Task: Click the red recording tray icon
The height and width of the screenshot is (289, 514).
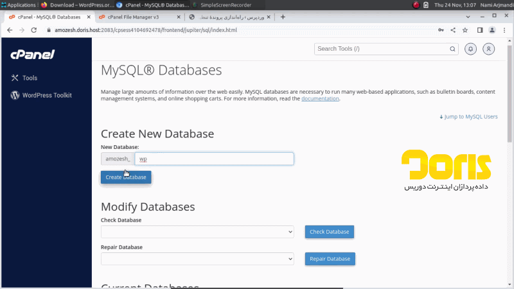Action: [416, 5]
